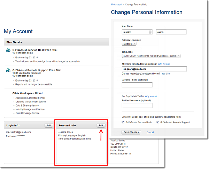Viewport: 209px width, 169px height.
Task: Enable GoToAssist Service Desk email checkbox
Action: tap(123, 122)
